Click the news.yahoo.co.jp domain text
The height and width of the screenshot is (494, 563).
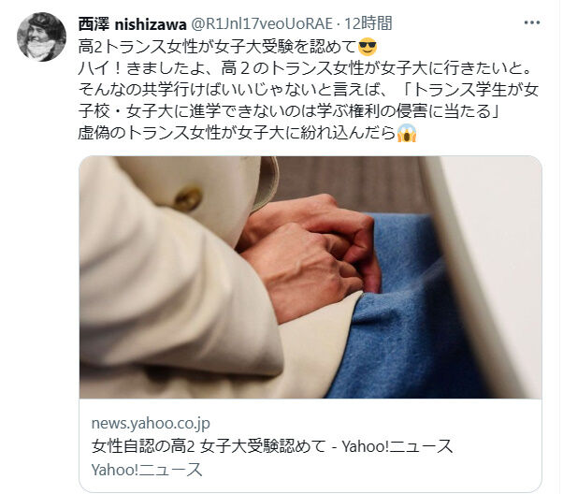(151, 424)
